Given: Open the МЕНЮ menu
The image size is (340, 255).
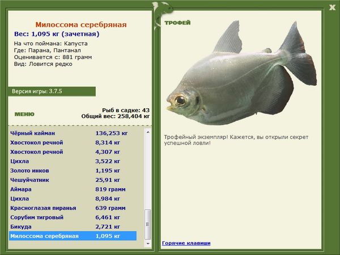Looking at the screenshot, I should click(24, 114).
